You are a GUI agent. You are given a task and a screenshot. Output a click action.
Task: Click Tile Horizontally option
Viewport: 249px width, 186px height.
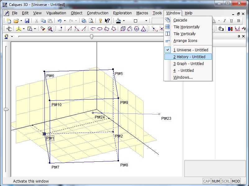[187, 27]
